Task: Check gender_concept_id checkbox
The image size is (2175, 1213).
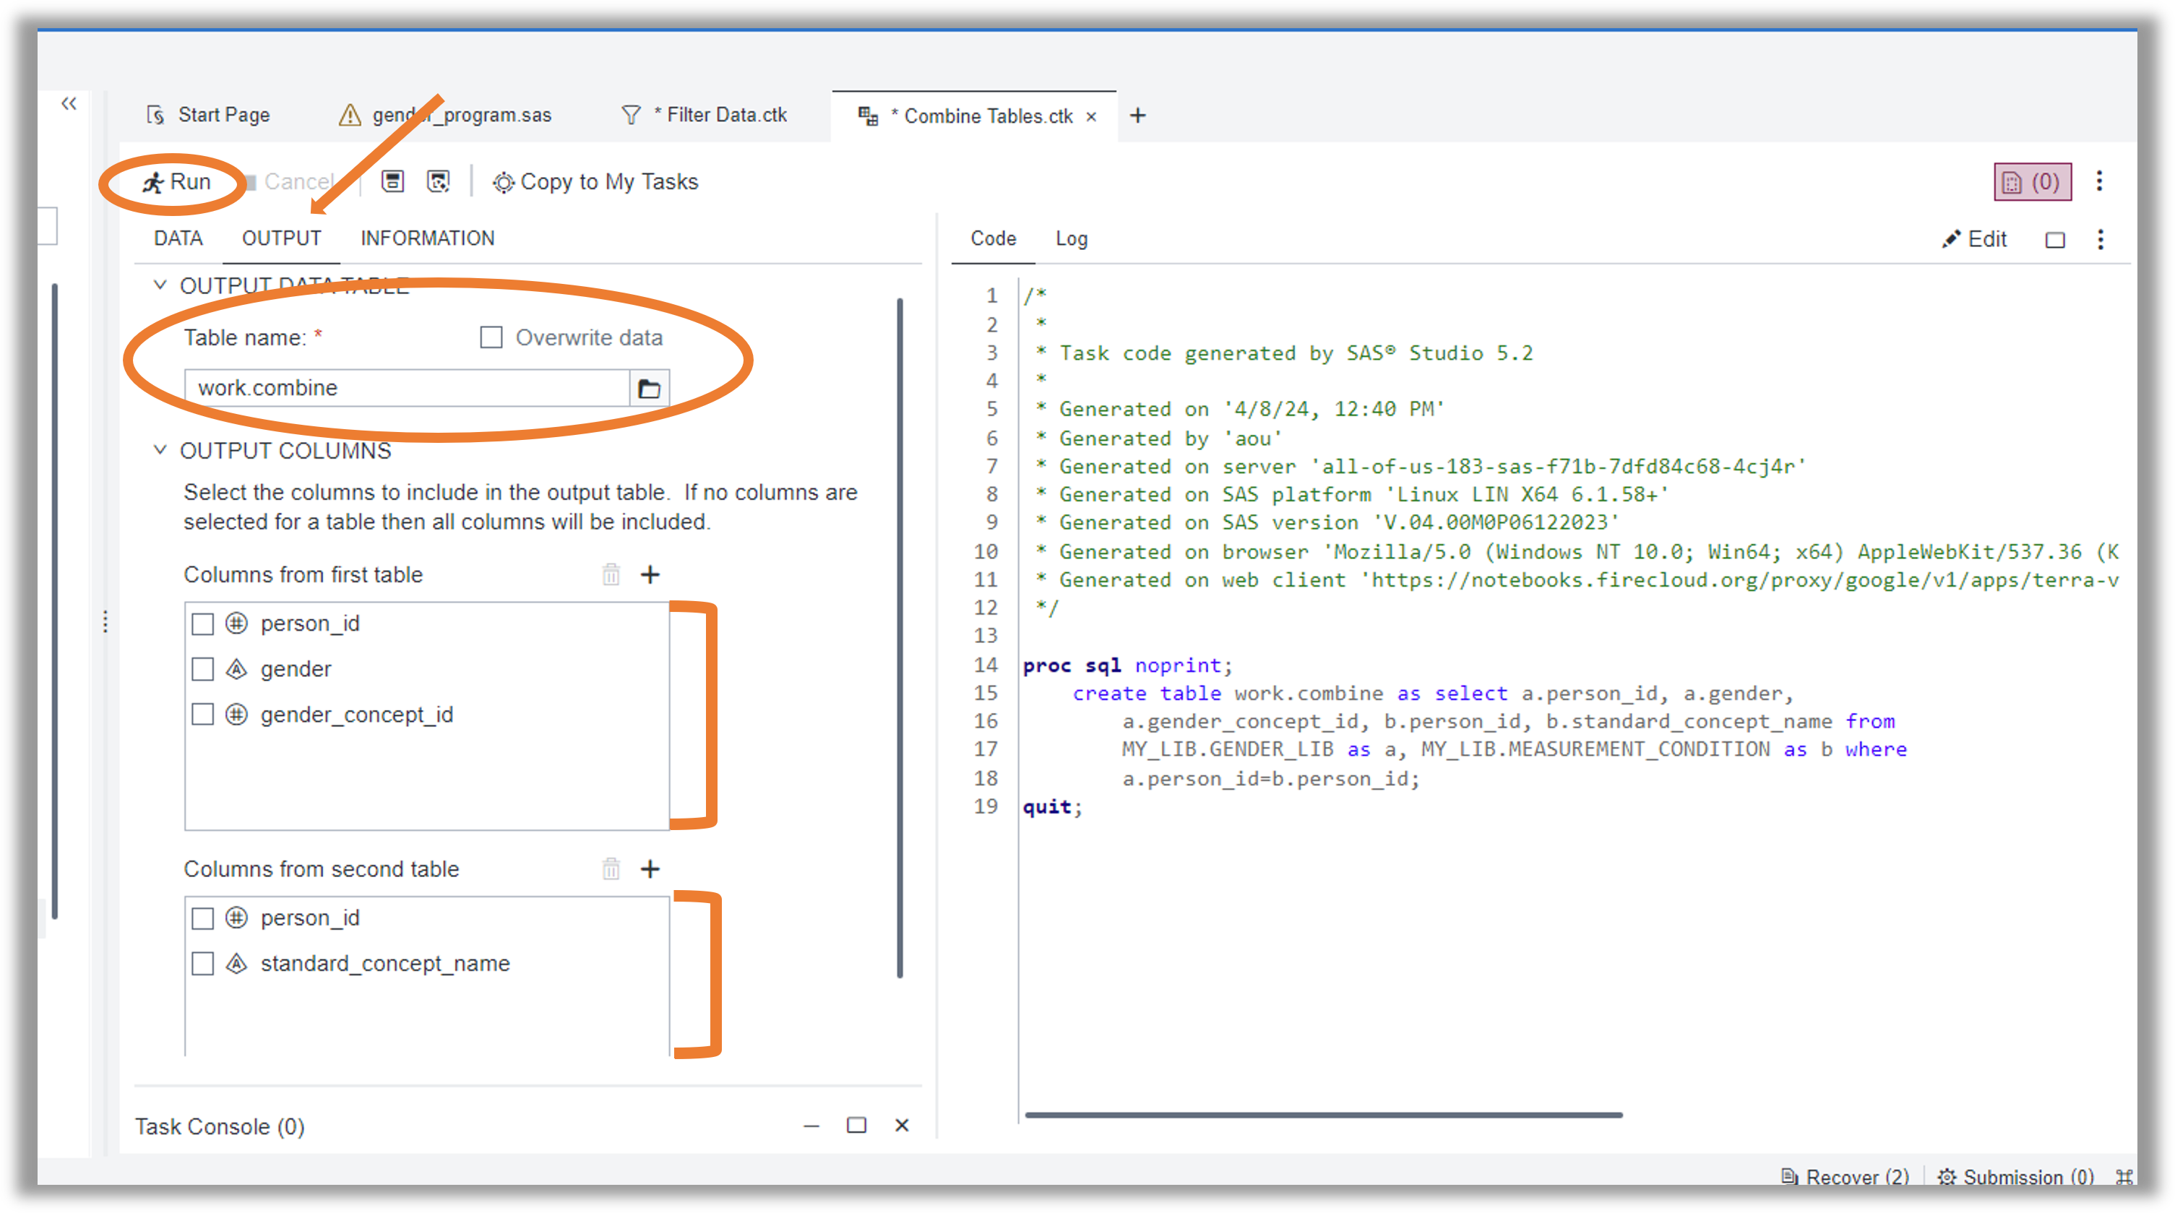Action: [x=202, y=715]
